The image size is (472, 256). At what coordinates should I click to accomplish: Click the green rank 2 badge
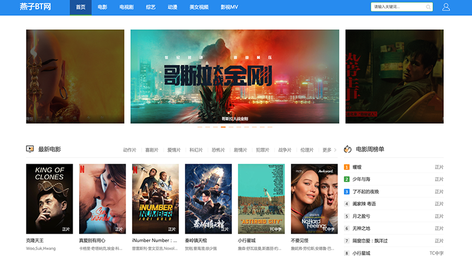coord(346,179)
